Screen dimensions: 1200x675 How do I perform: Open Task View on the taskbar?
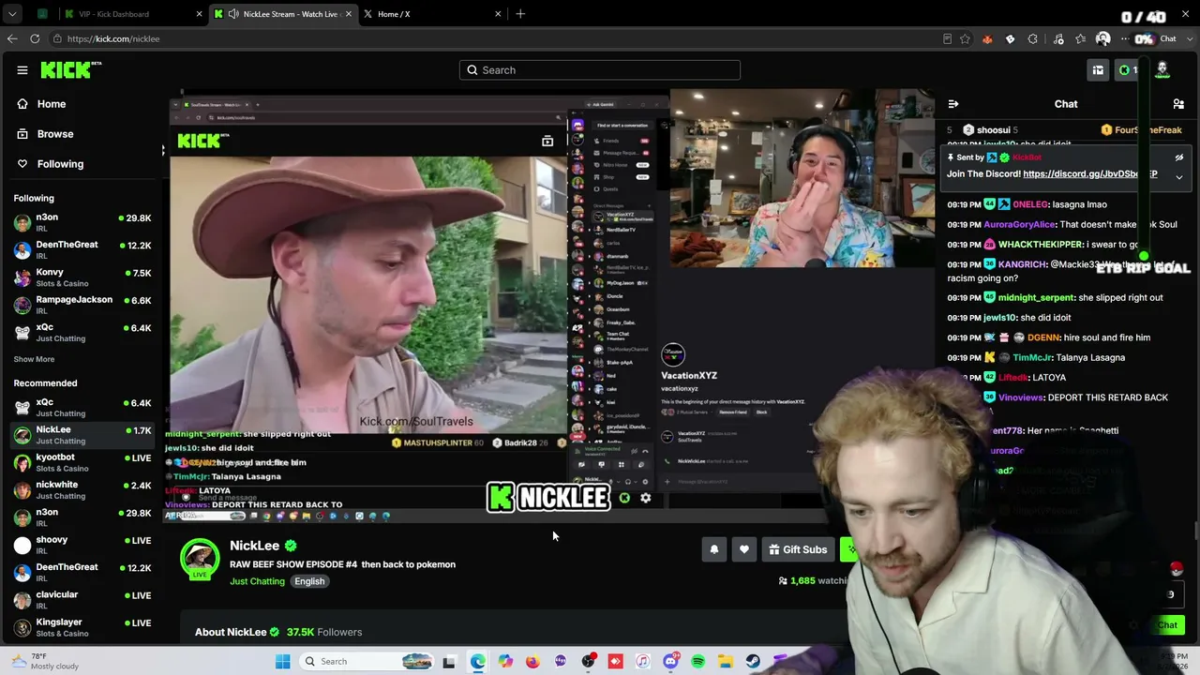click(449, 662)
